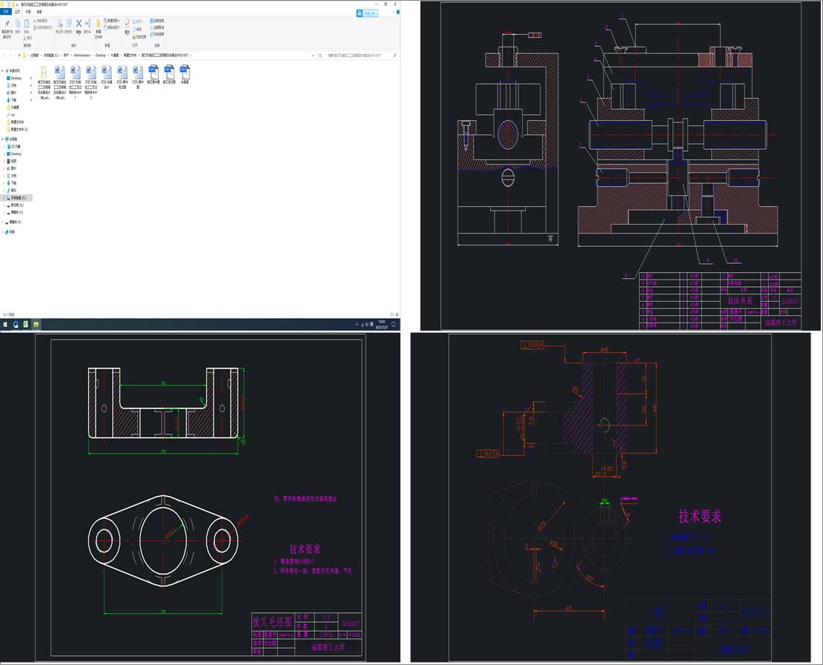
Task: Switch to the Share (共享) ribbon tab
Action: point(28,12)
